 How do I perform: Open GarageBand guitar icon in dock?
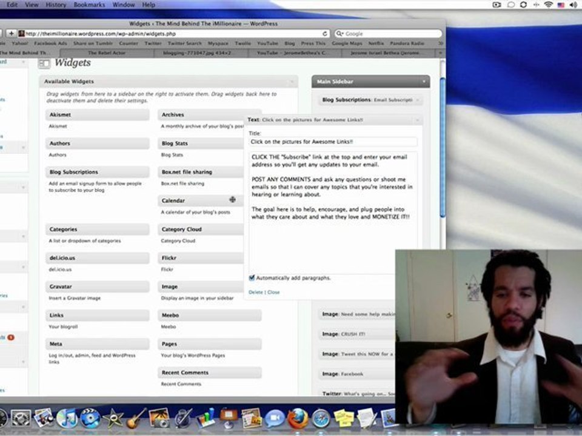[x=136, y=418]
